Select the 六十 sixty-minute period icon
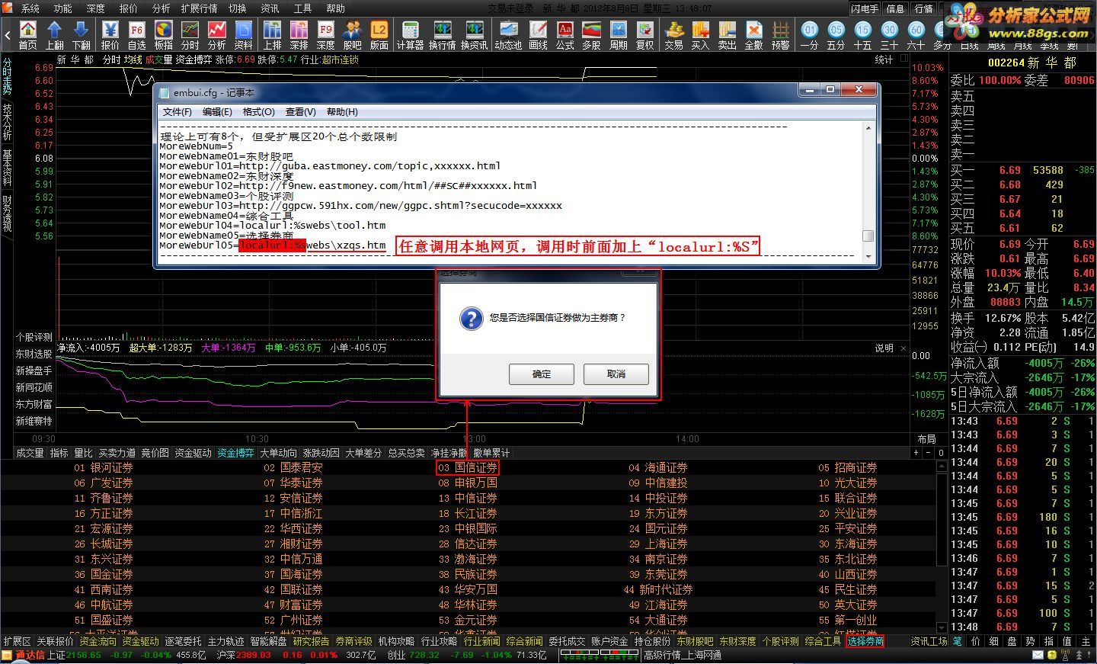 click(916, 35)
